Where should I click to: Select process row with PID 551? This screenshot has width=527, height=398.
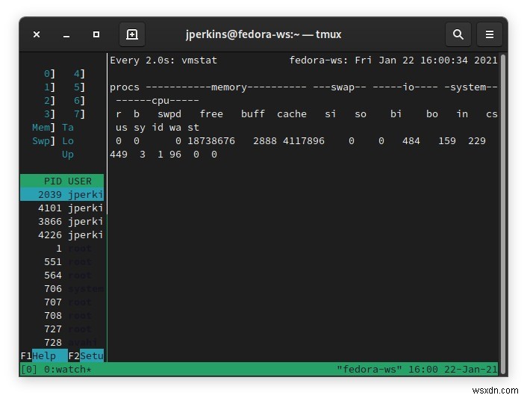62,262
